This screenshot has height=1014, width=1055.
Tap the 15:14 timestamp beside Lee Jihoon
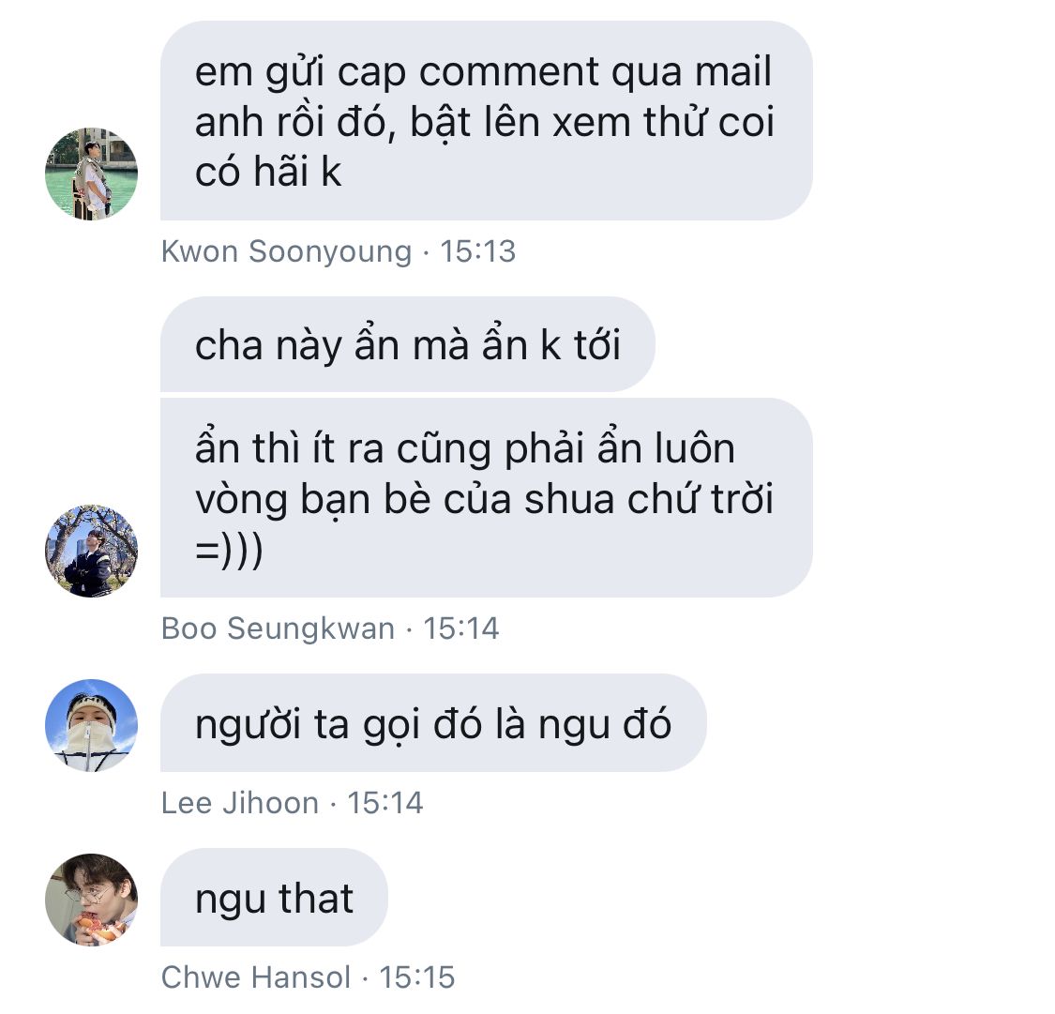[x=384, y=803]
